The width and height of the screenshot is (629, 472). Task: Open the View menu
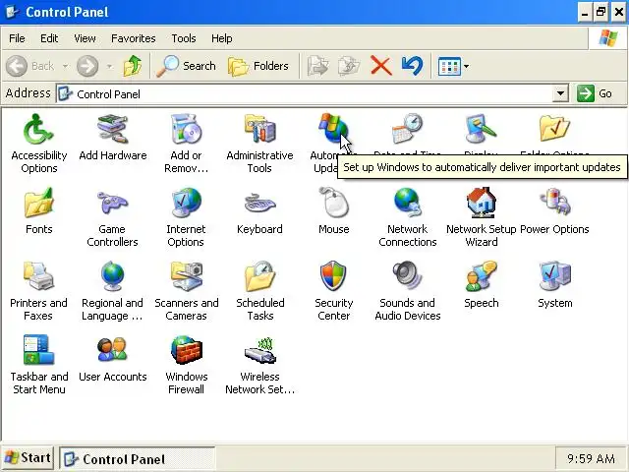pos(85,38)
